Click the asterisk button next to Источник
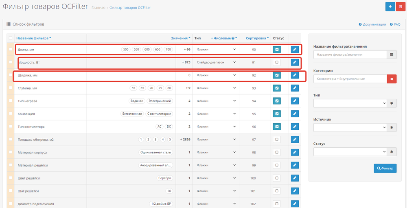This screenshot has height=208, width=407. 392,127
